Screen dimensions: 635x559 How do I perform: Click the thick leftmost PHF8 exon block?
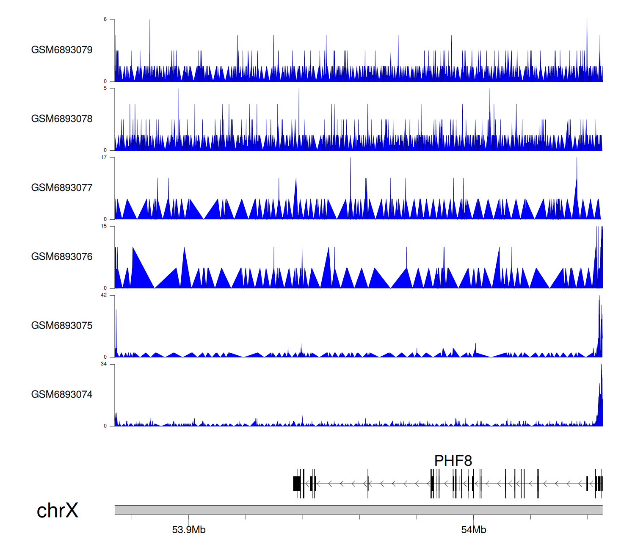(297, 483)
